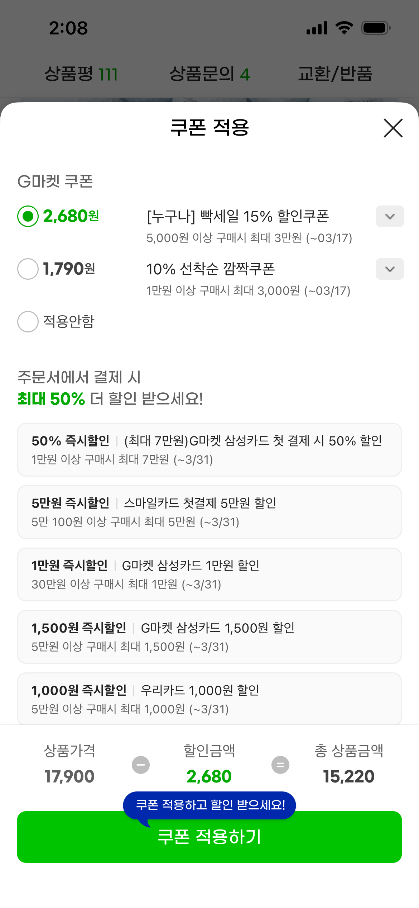419x908 pixels.
Task: Go to the 교환/반품 tab
Action: 335,74
